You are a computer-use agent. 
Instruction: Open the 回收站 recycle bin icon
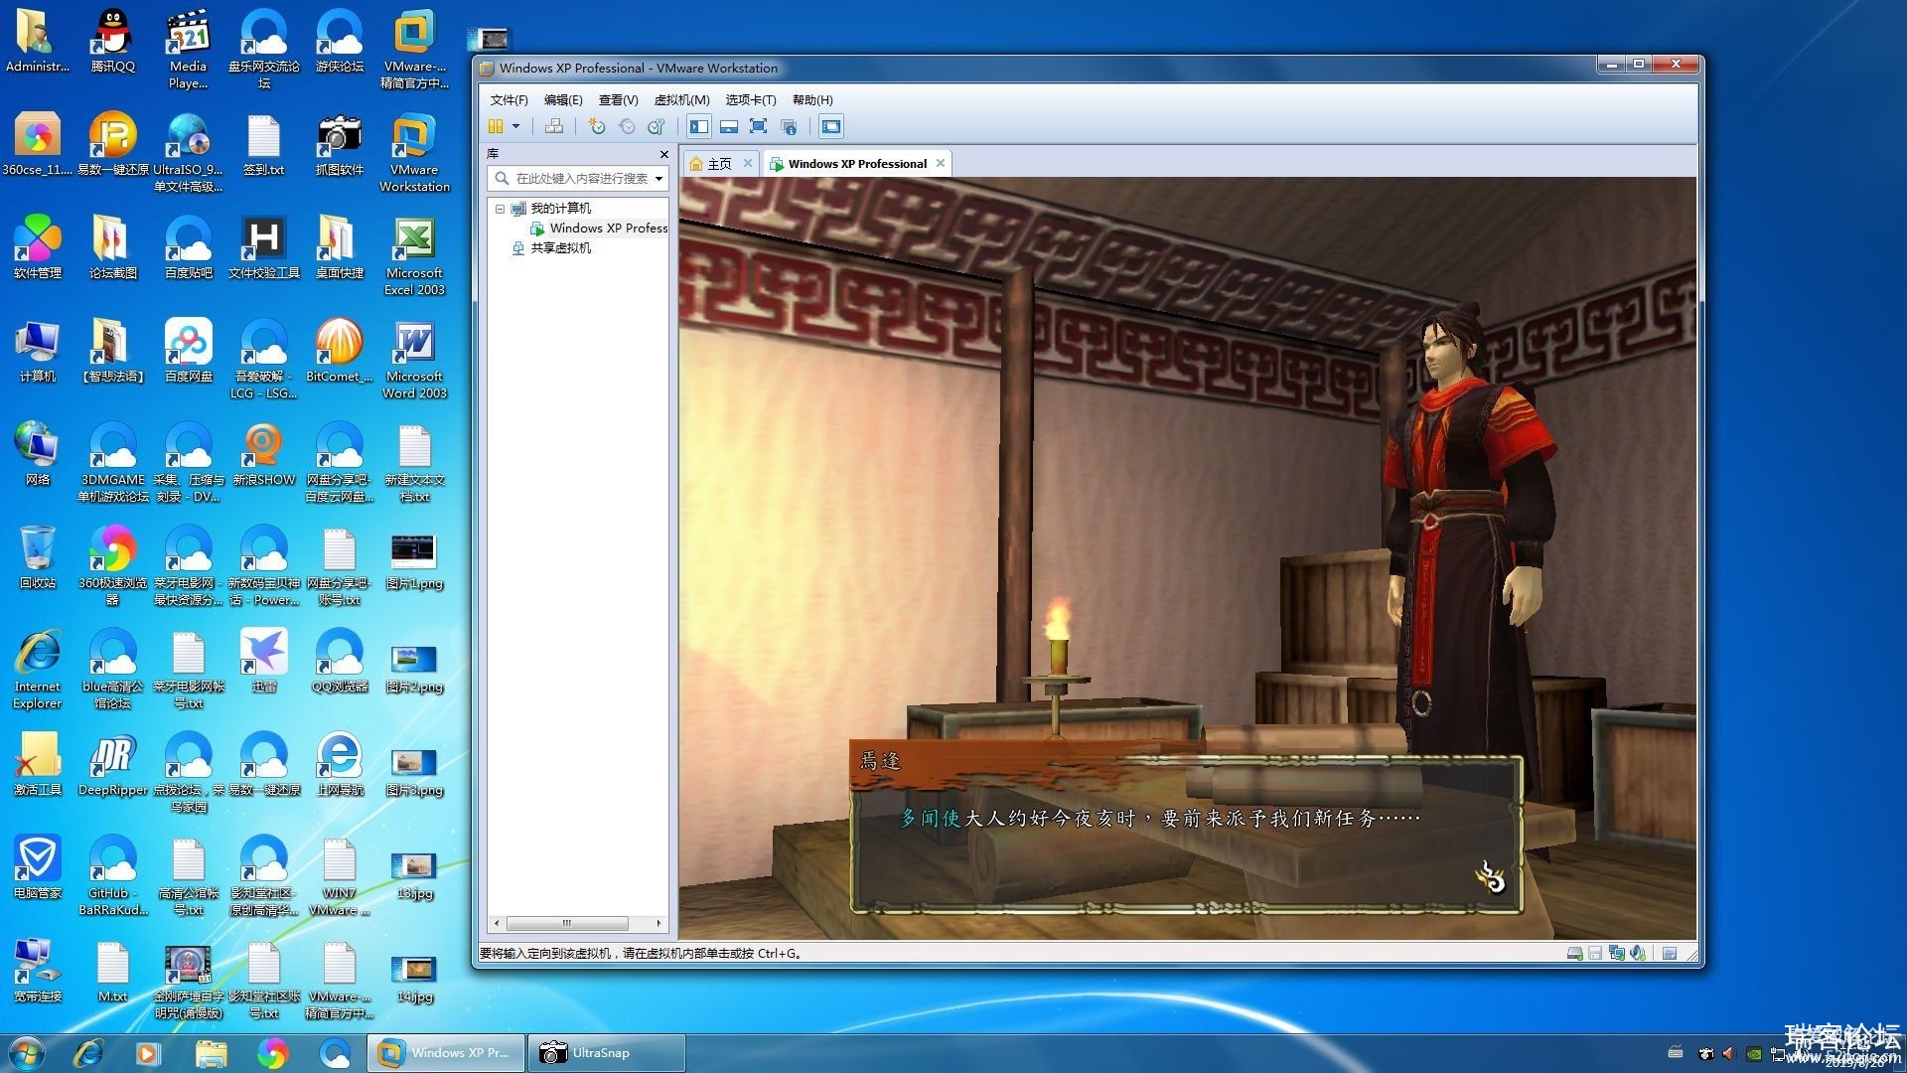(38, 557)
